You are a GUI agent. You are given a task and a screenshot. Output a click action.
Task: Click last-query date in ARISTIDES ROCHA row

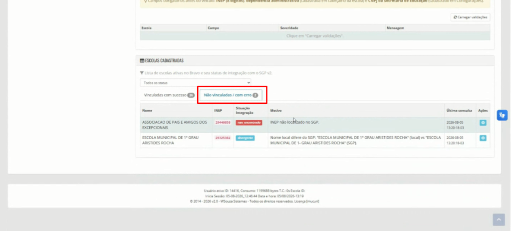pos(455,140)
